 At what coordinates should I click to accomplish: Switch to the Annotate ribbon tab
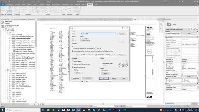tap(41, 4)
